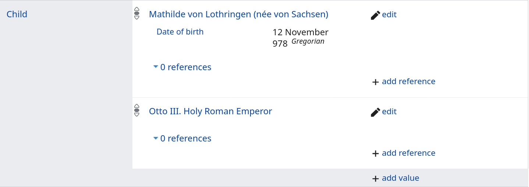Screen dimensions: 529x187
Task: Open the Child property page
Action: click(x=17, y=14)
